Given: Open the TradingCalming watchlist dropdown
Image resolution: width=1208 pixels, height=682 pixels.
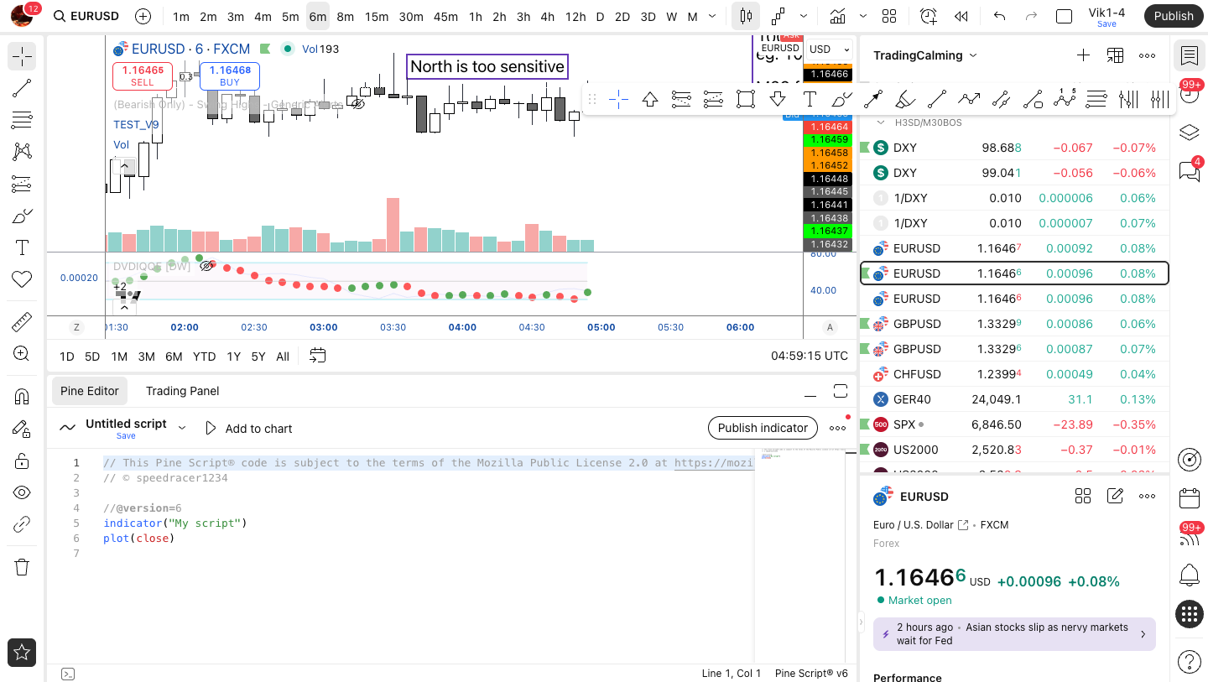Looking at the screenshot, I should [925, 55].
